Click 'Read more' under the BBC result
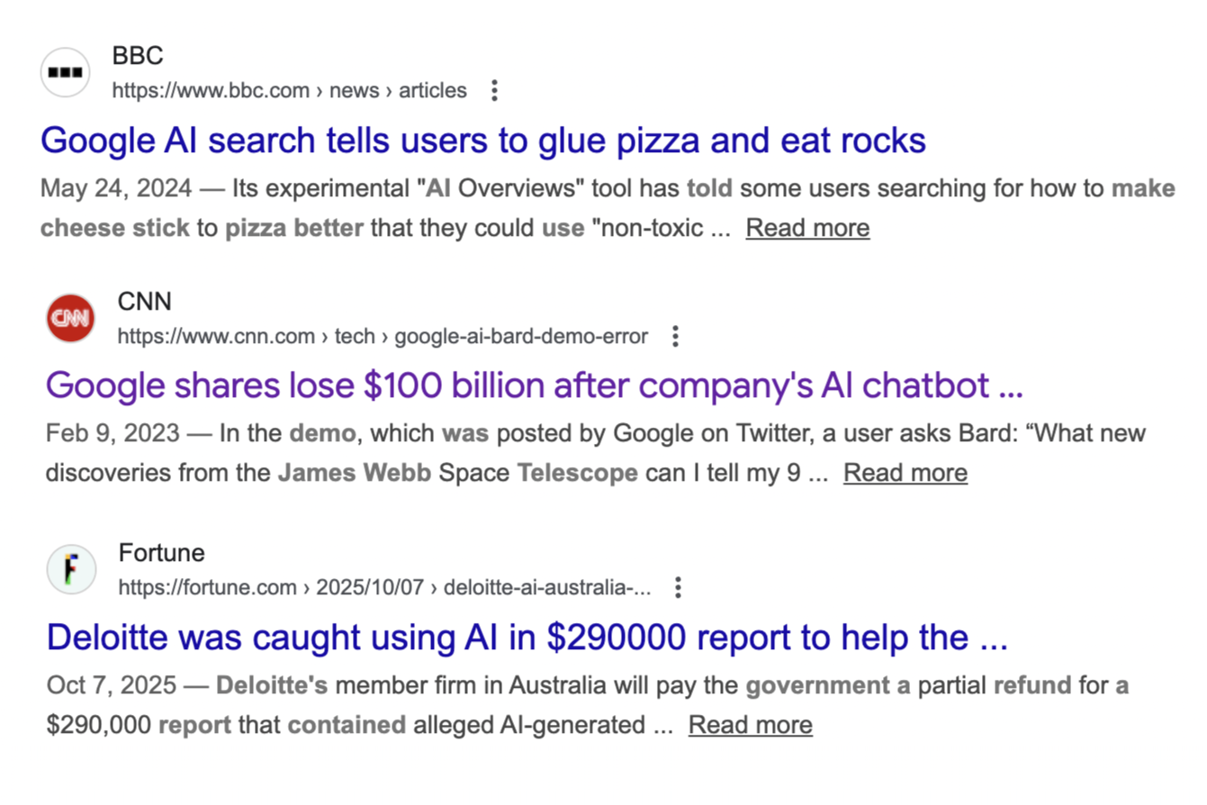The width and height of the screenshot is (1207, 805). click(807, 227)
